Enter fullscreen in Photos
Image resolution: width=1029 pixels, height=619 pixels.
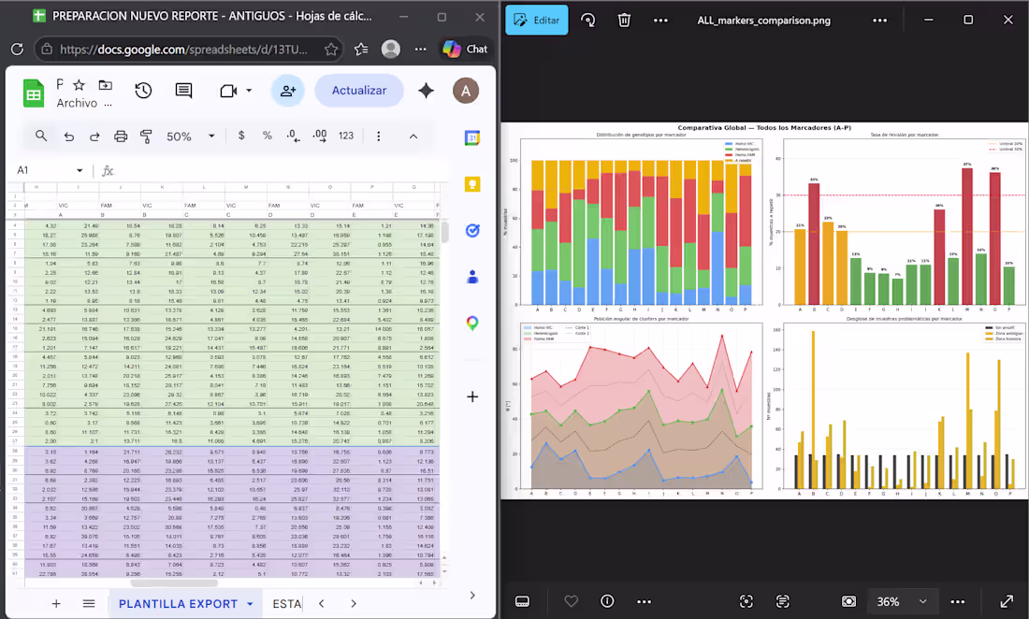click(x=1007, y=601)
